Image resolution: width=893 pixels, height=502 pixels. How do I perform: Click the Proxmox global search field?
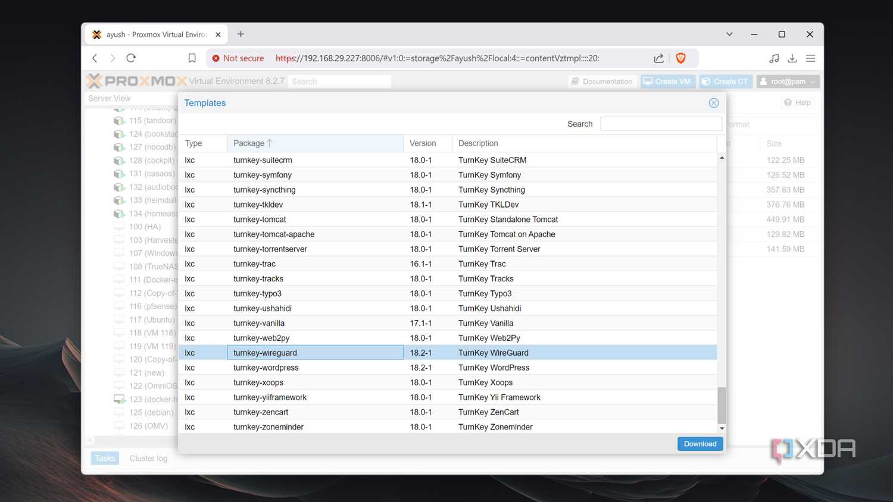point(339,81)
